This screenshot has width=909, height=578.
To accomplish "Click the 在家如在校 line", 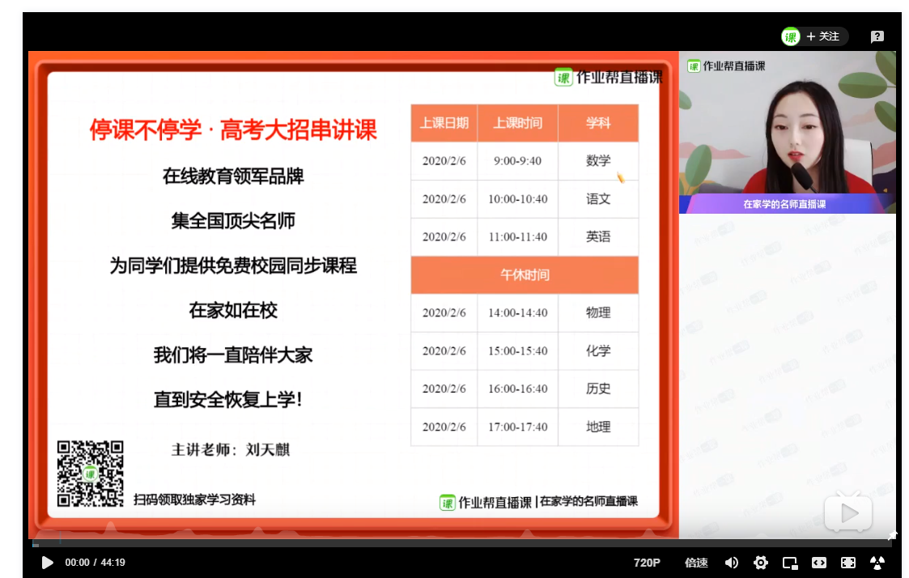I will 233,310.
